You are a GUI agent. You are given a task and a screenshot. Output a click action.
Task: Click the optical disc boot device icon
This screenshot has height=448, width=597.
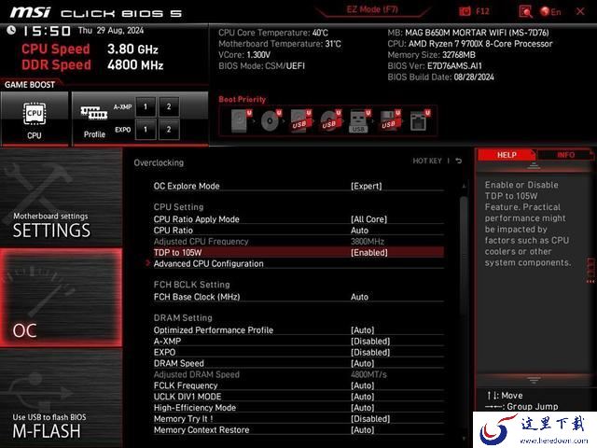(271, 120)
